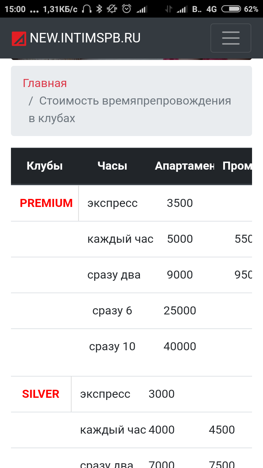
Task: Go to the Главная breadcrumb link
Action: 45,83
